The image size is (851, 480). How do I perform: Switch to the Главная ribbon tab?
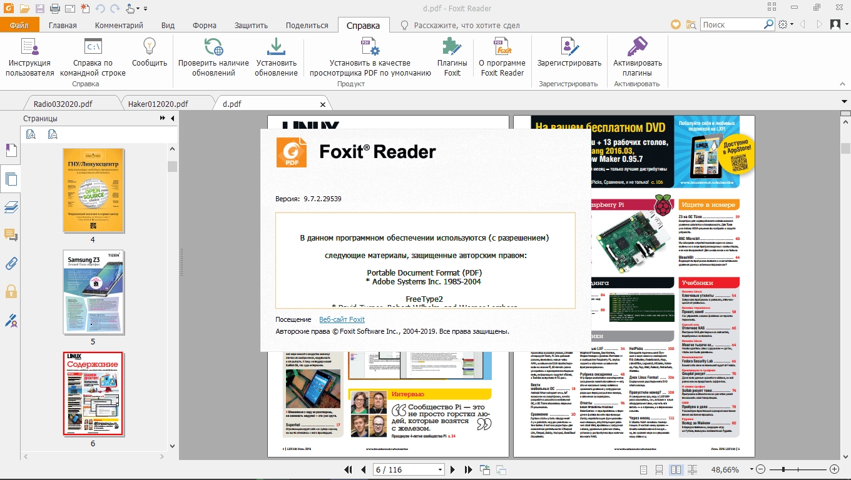(63, 25)
